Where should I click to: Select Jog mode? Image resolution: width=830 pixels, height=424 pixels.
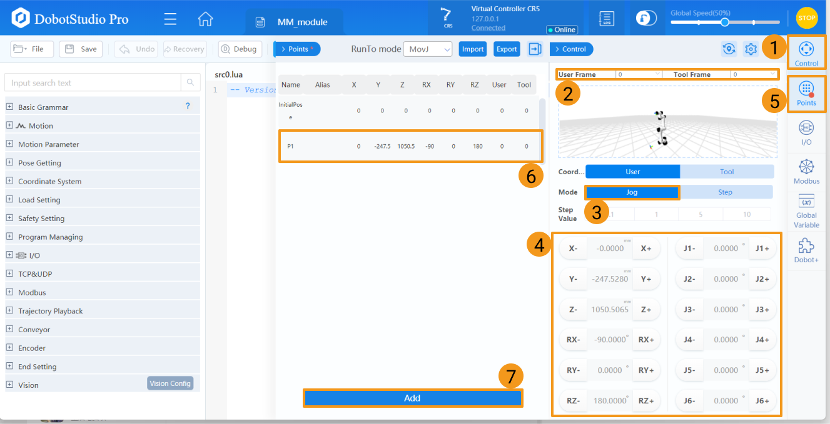632,192
